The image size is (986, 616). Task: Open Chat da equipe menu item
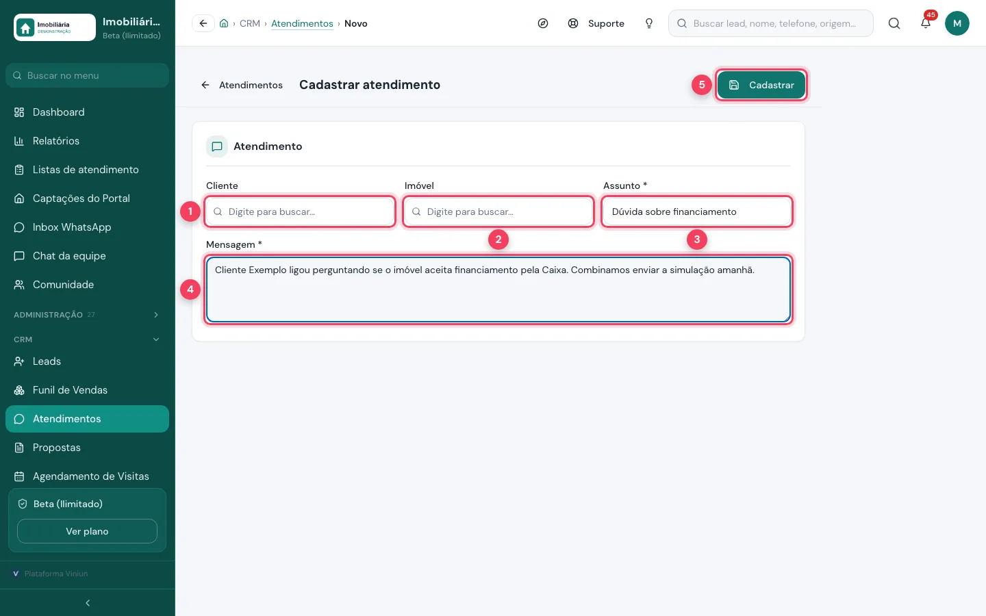87,256
